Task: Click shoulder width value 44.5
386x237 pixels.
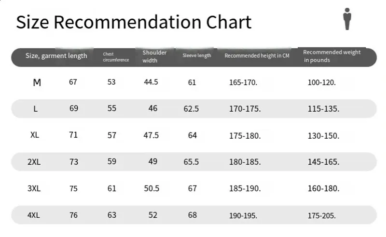Action: (151, 82)
